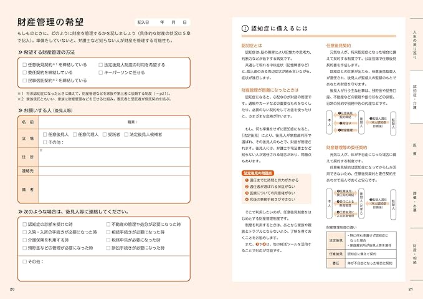Click the 任意後見 cell in the comparison table

coord(336,254)
